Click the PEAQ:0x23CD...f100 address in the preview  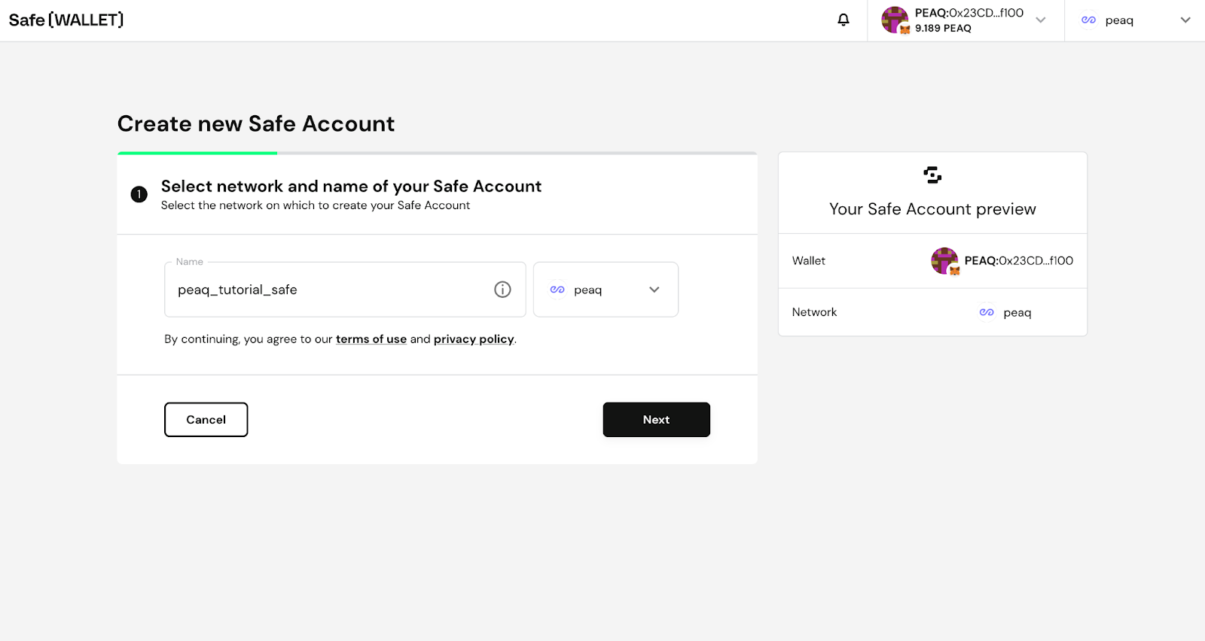click(1020, 261)
